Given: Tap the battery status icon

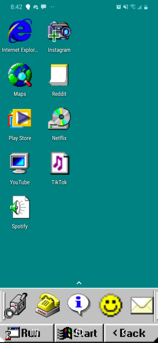Looking at the screenshot, I should click(146, 7).
